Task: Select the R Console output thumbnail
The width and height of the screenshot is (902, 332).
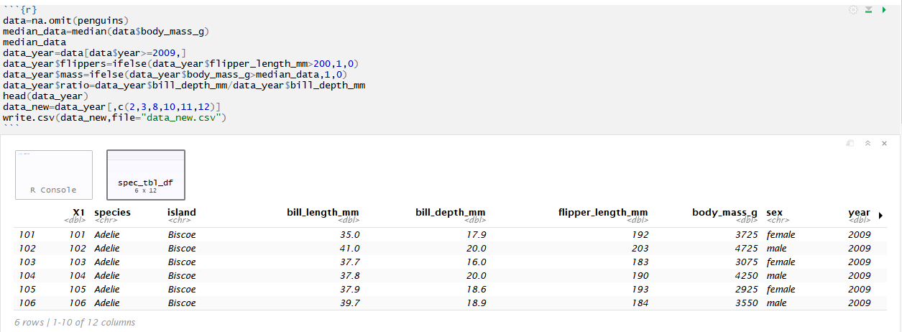Action: tap(54, 175)
